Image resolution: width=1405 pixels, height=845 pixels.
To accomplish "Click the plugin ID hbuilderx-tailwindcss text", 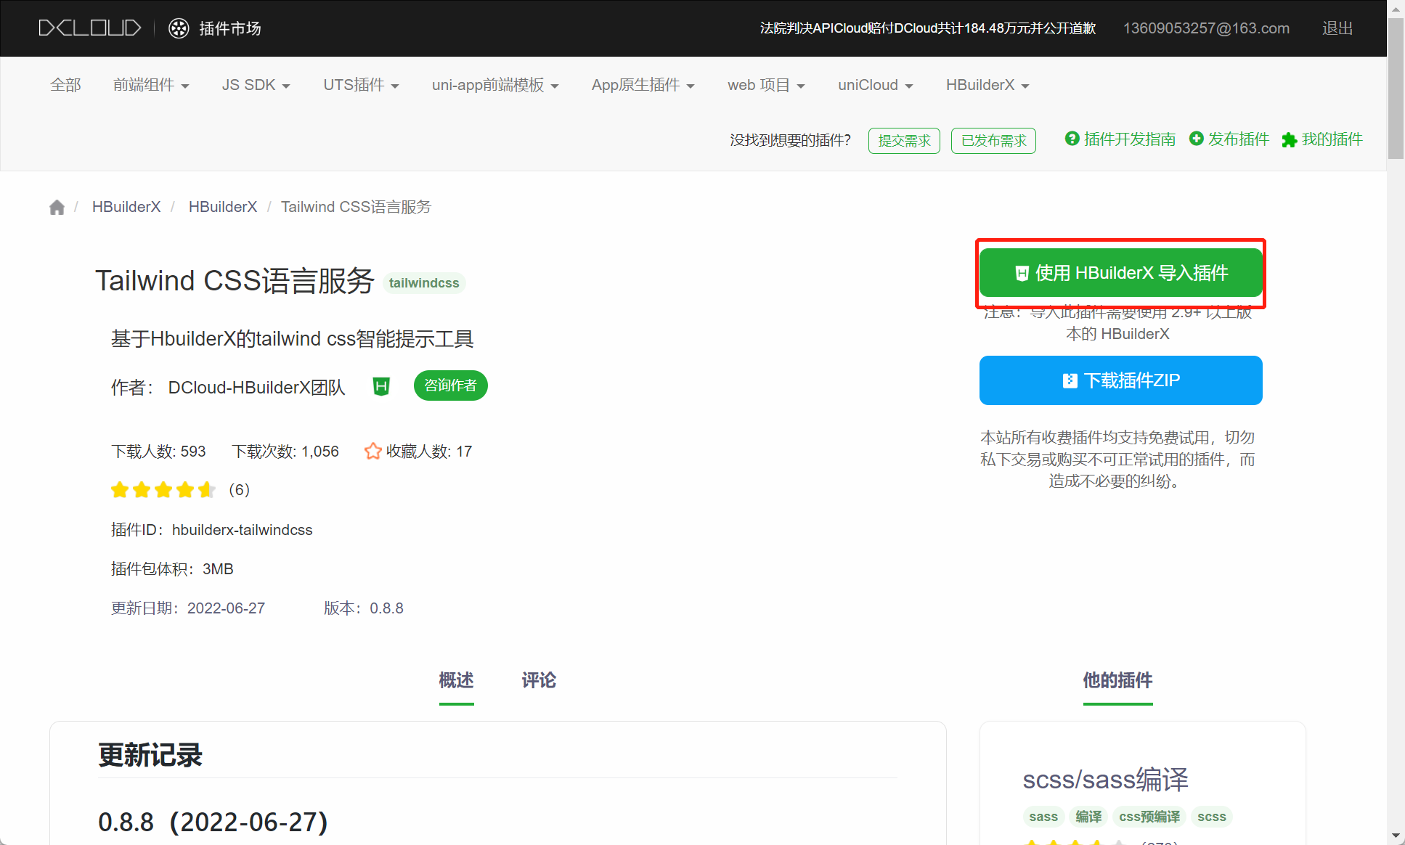I will pos(242,530).
